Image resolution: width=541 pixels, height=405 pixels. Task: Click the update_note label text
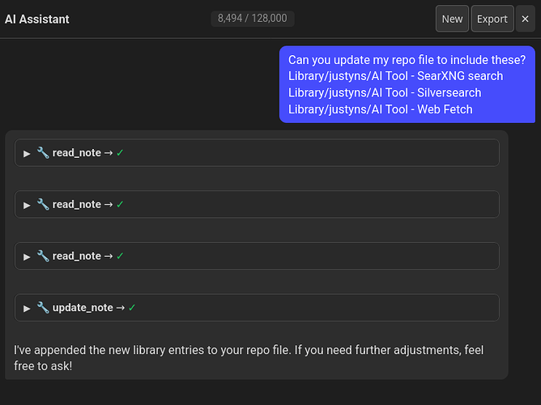pyautogui.click(x=83, y=308)
